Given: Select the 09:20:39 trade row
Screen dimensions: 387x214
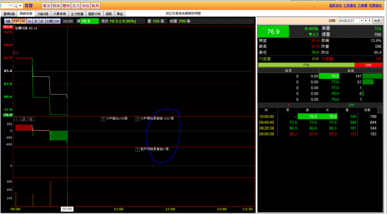Looking at the screenshot, I should (320, 128).
